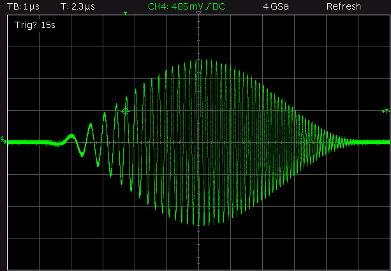Image resolution: width=391 pixels, height=271 pixels.
Task: Click the center vertical axis tick marks
Action: pyautogui.click(x=199, y=191)
